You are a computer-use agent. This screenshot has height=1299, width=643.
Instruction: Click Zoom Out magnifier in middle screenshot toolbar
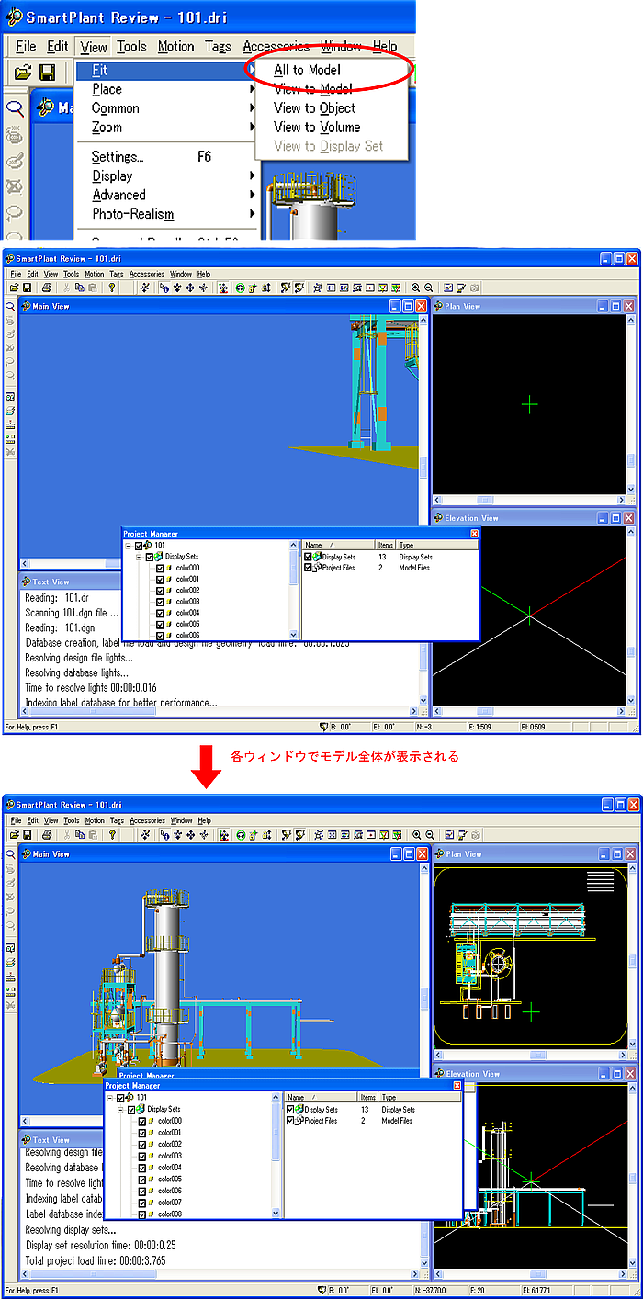click(x=429, y=288)
